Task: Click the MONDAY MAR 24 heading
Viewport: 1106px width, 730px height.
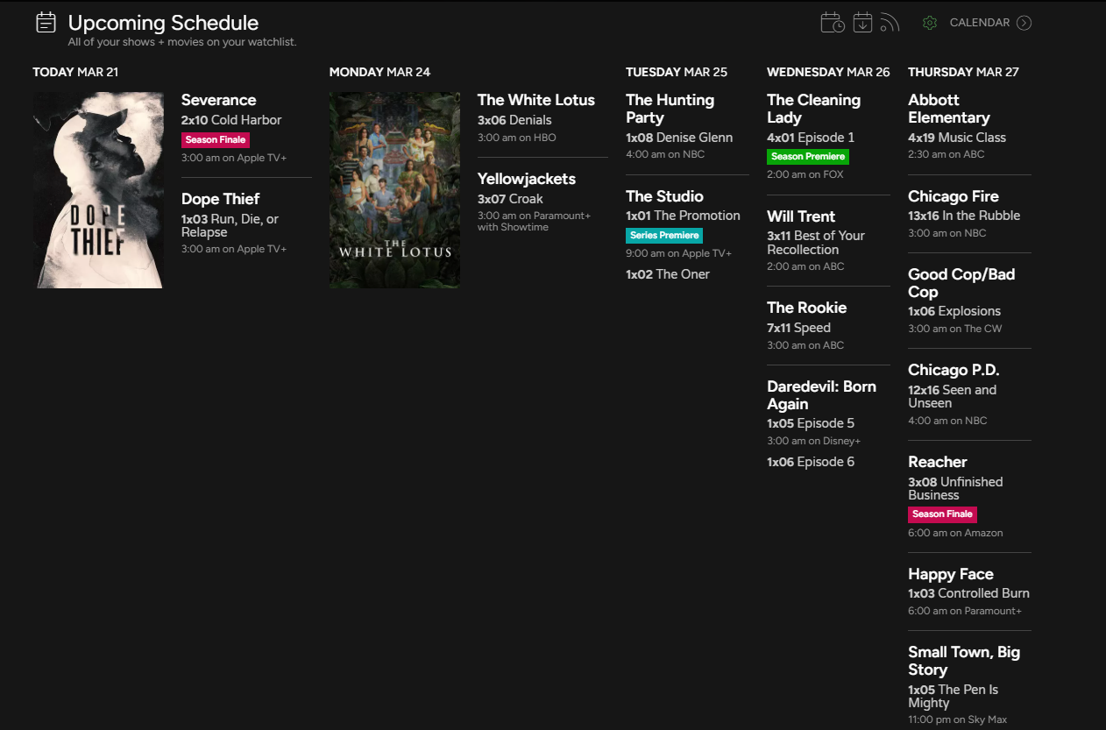Action: [379, 72]
